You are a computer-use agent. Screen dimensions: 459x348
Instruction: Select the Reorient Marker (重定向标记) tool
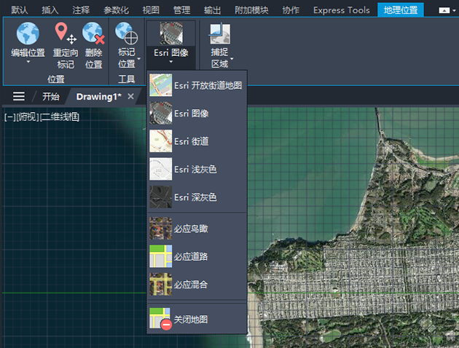tap(65, 35)
